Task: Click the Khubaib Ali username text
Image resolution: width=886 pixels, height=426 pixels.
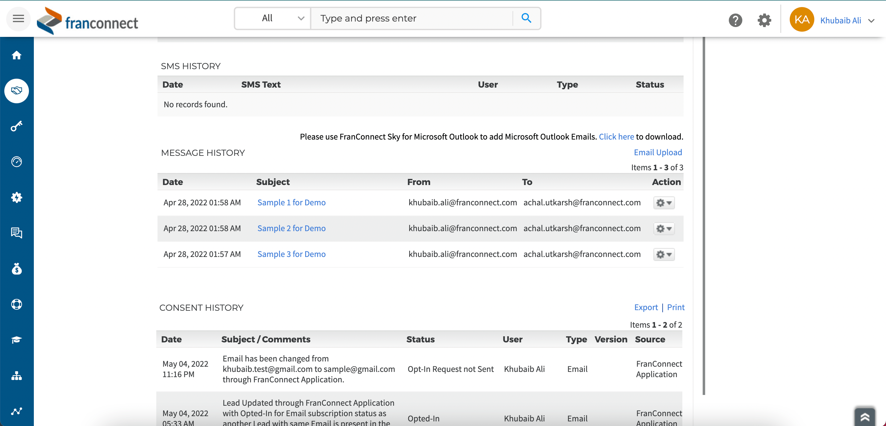Action: pyautogui.click(x=840, y=21)
